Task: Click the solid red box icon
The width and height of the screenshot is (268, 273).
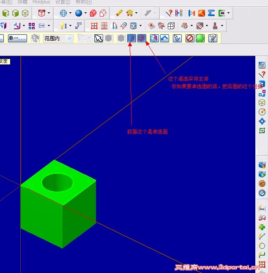Action: tap(93, 13)
